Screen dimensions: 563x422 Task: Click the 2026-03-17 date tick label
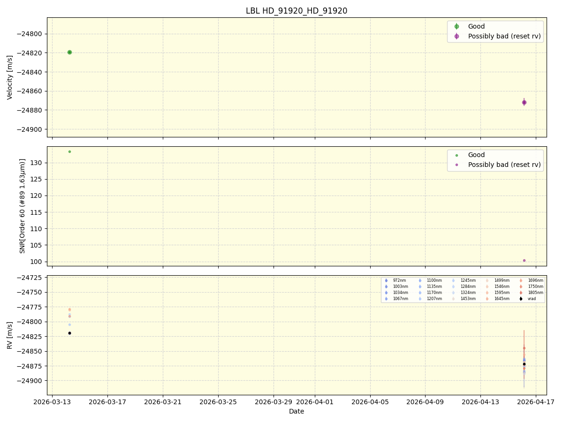click(107, 402)
